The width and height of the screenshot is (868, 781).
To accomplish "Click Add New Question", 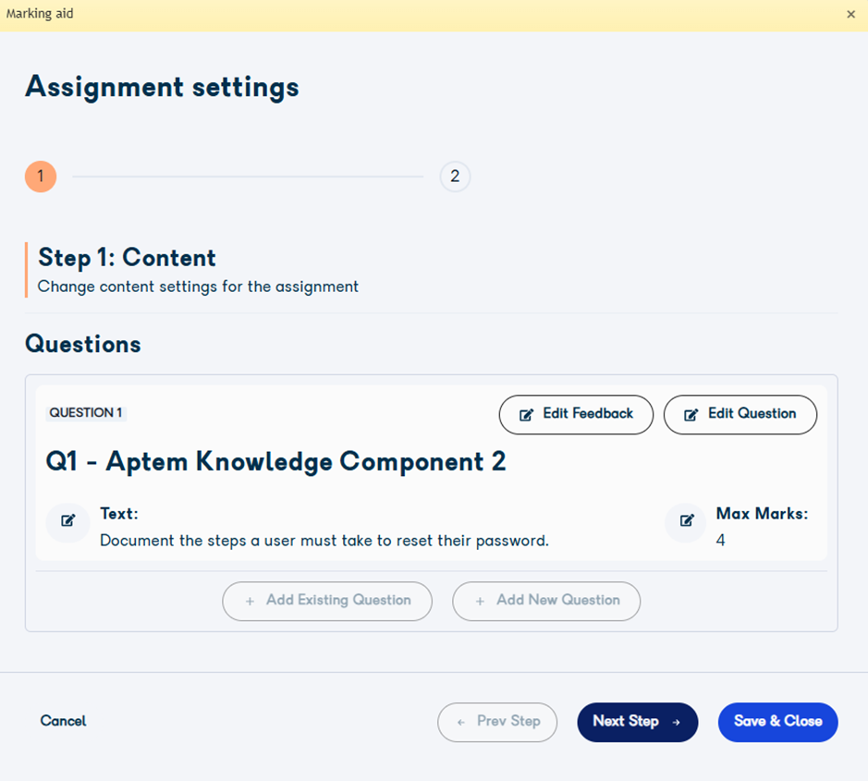I will tap(546, 601).
